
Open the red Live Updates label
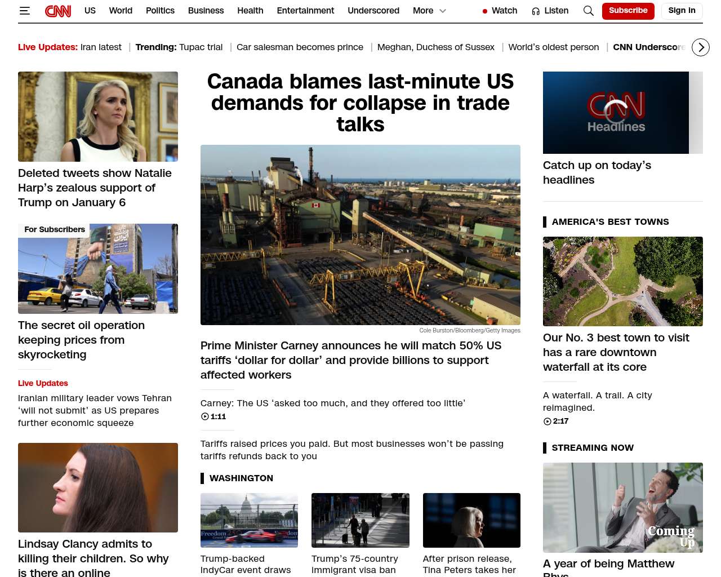tap(43, 383)
